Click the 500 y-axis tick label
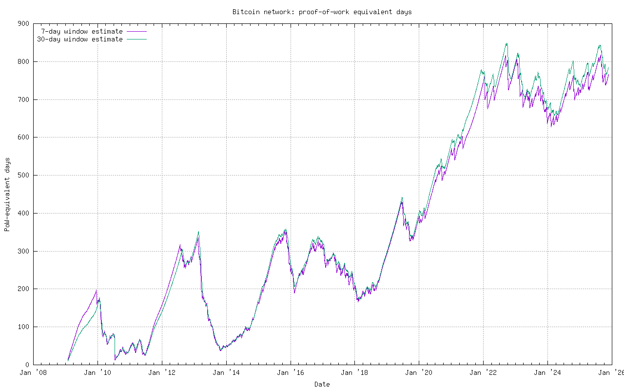The height and width of the screenshot is (390, 624). [23, 175]
